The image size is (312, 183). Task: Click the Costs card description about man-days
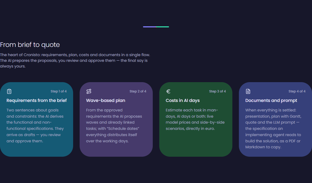coord(195,119)
